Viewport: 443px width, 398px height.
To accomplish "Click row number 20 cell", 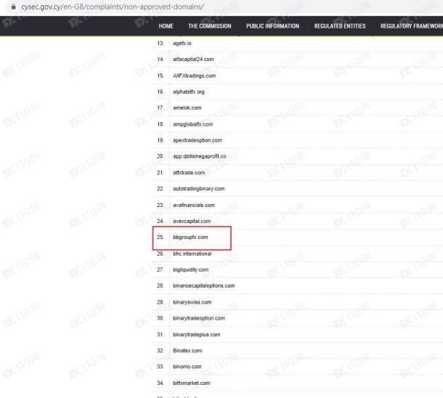I will (x=160, y=156).
